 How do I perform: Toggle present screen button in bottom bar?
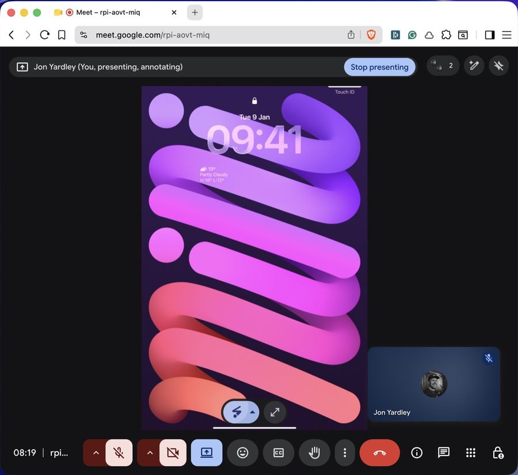[x=207, y=453]
